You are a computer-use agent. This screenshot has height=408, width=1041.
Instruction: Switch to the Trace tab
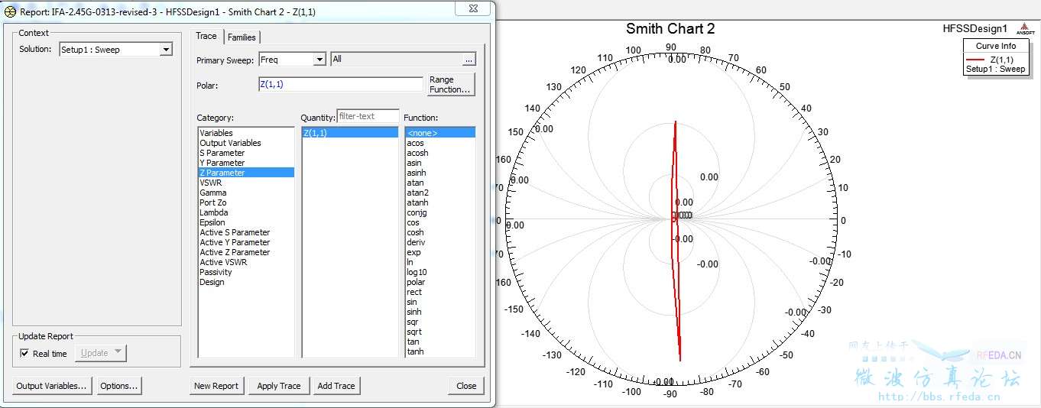click(206, 36)
